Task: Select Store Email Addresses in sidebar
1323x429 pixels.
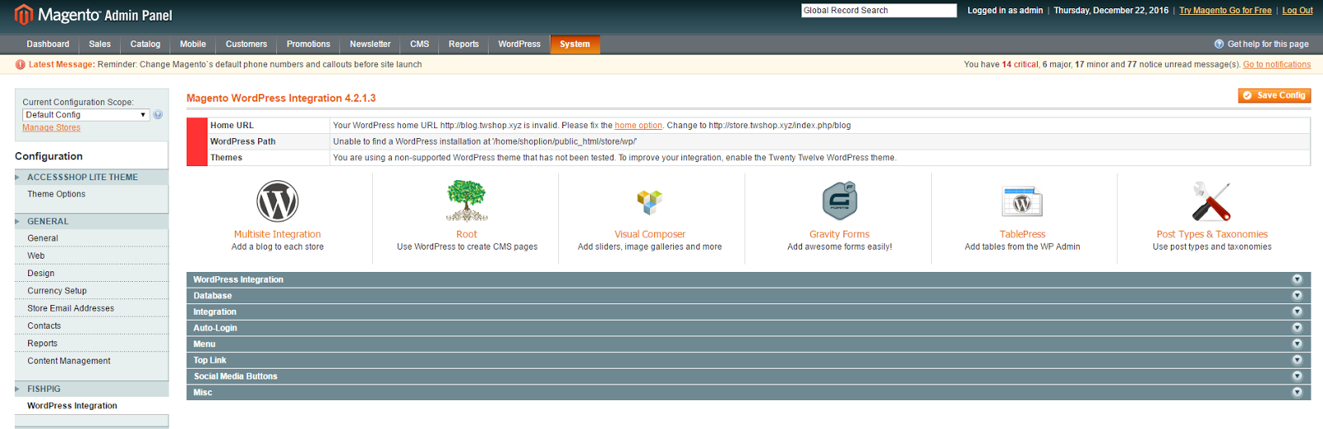Action: tap(71, 308)
